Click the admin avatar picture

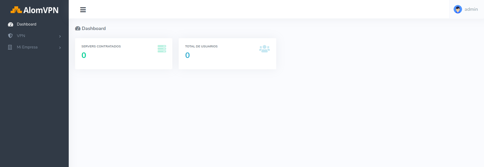[x=458, y=9]
